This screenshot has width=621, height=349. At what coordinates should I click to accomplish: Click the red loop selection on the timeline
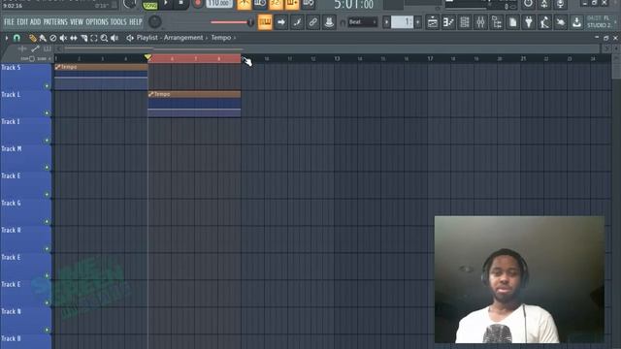(194, 58)
